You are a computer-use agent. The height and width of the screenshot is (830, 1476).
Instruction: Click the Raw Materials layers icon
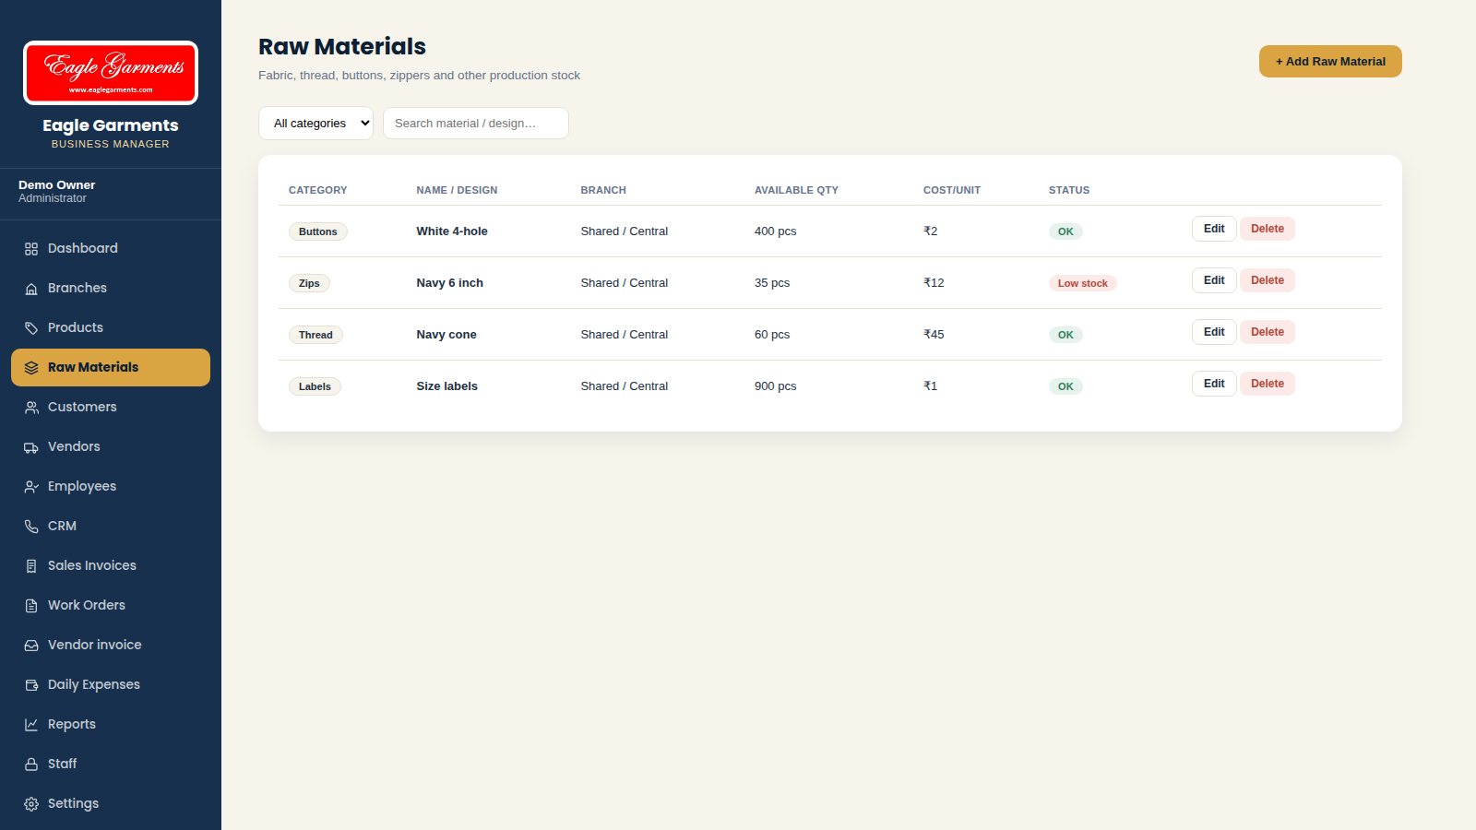pos(31,368)
